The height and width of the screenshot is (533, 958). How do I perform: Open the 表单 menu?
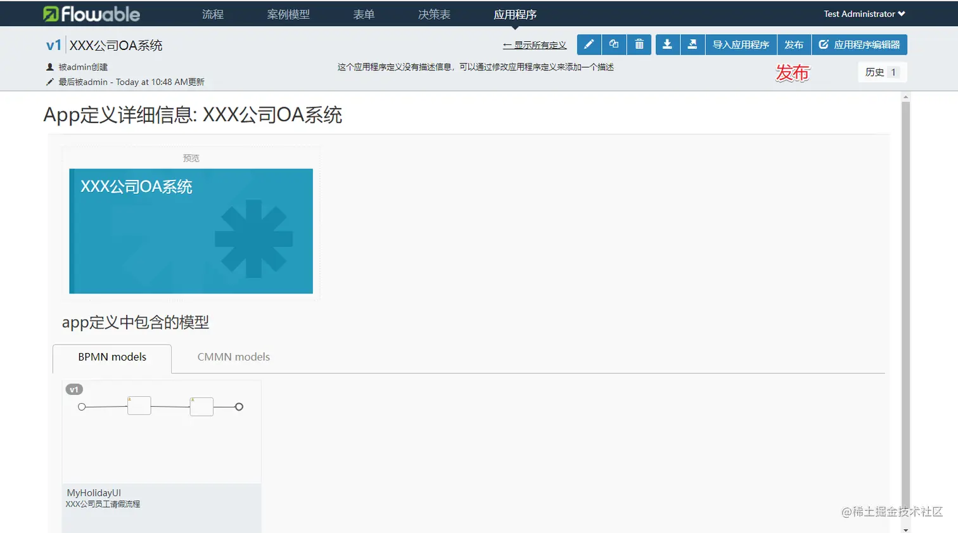coord(364,13)
